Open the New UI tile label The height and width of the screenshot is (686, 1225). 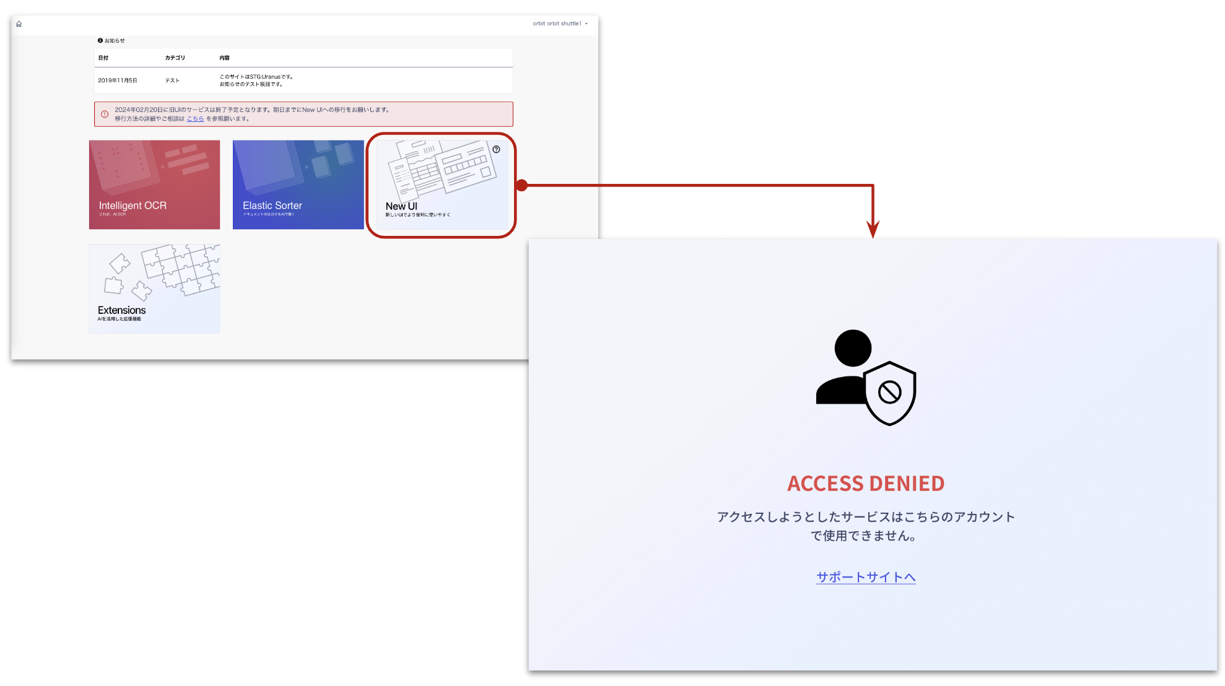pos(401,206)
